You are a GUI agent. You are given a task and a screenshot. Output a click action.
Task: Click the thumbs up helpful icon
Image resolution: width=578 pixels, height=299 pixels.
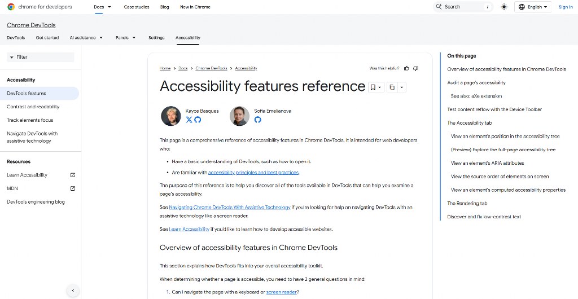pyautogui.click(x=406, y=68)
